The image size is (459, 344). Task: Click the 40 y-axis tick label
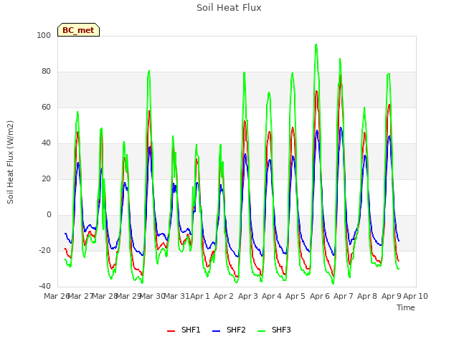pyautogui.click(x=46, y=143)
